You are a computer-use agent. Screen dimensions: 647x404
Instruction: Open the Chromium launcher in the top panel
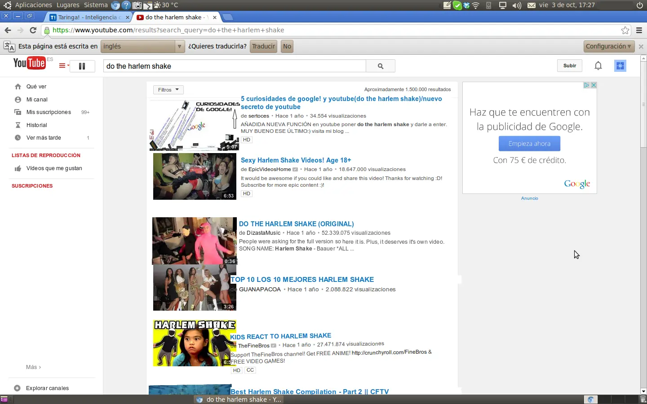pyautogui.click(x=115, y=5)
